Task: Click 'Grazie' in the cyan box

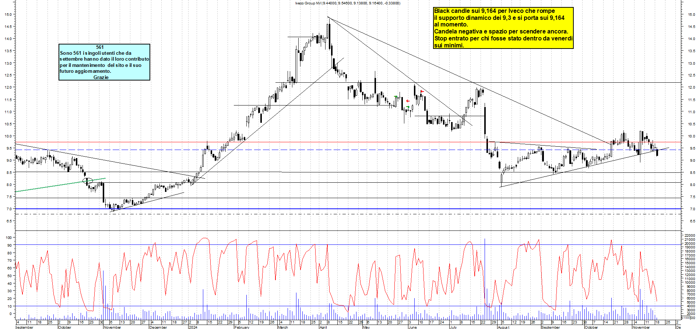Action: click(101, 77)
